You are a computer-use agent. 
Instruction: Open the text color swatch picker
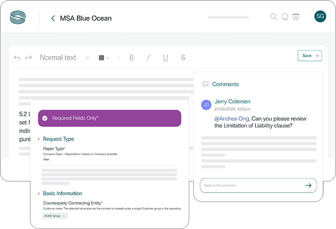(x=104, y=57)
